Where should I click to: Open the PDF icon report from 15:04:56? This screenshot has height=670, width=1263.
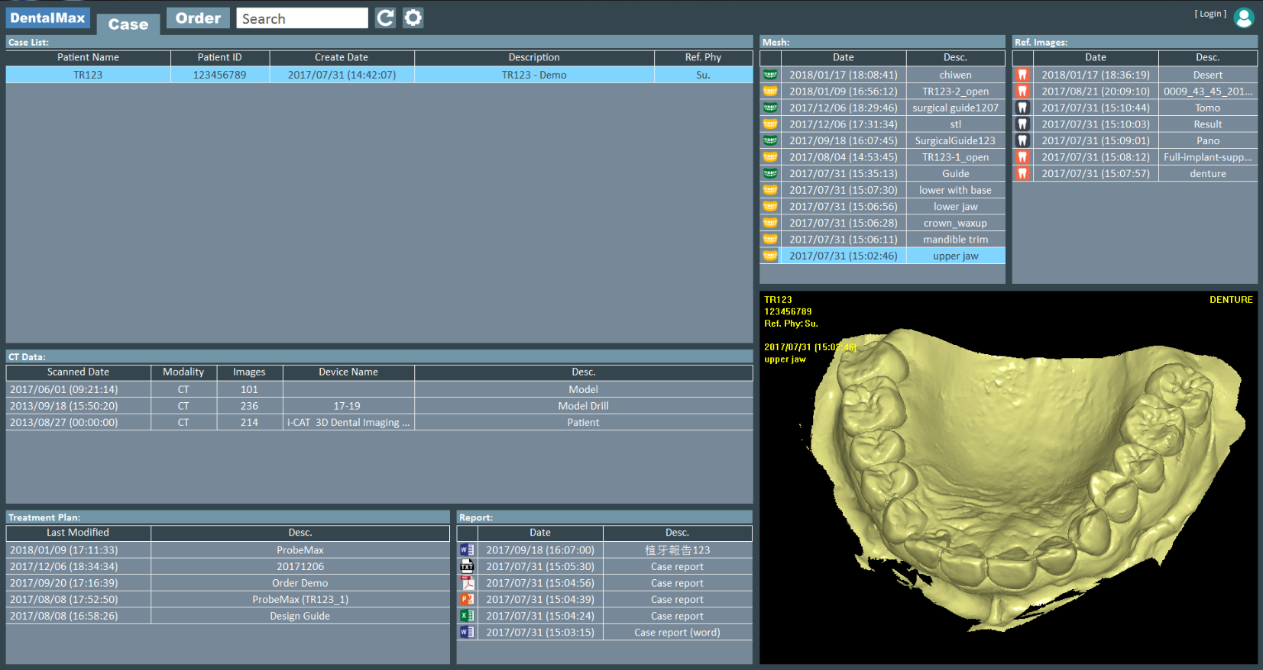point(467,583)
